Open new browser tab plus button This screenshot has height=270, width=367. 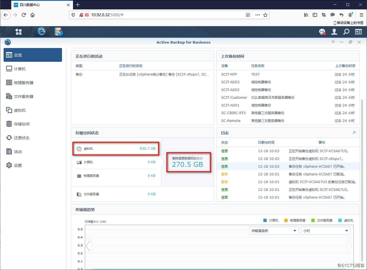[78, 5]
